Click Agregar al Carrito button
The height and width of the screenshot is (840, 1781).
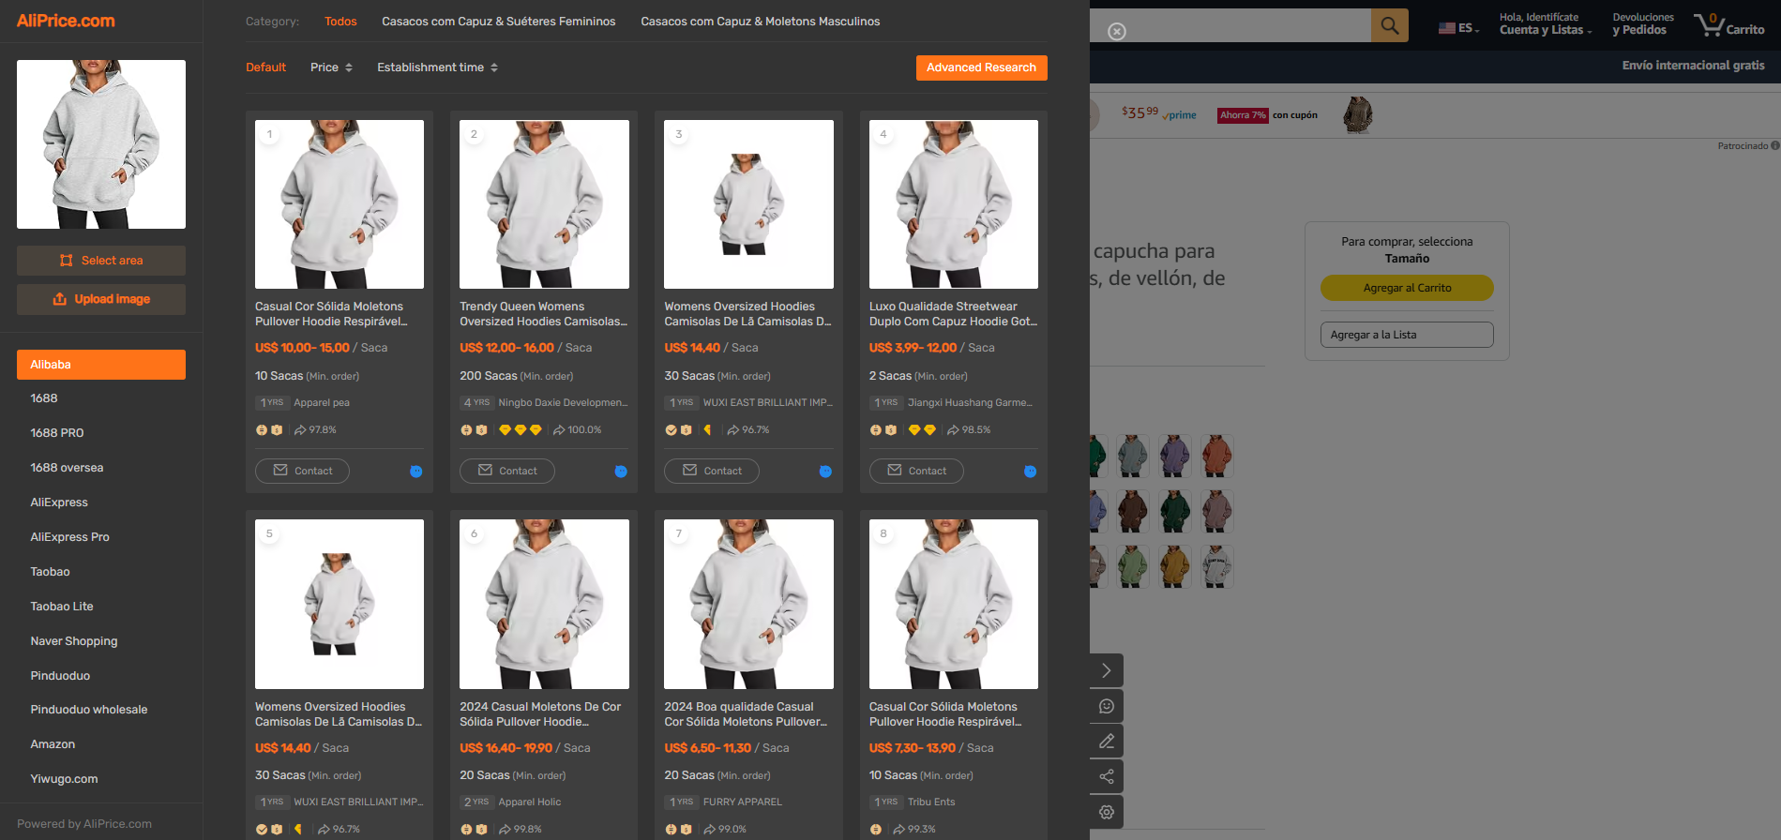coord(1407,288)
